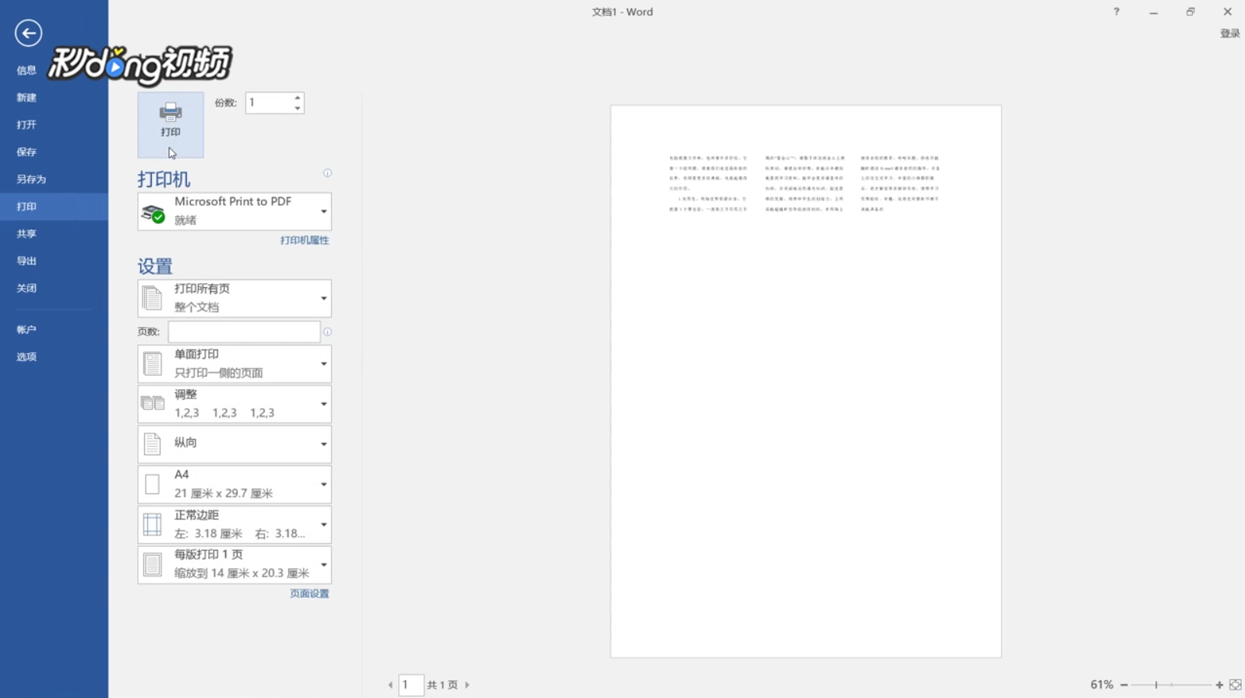The image size is (1245, 698).
Task: Click the 61% zoom level text
Action: [1102, 685]
